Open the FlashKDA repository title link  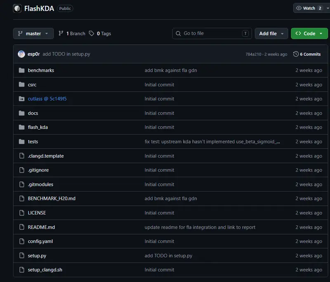point(39,8)
